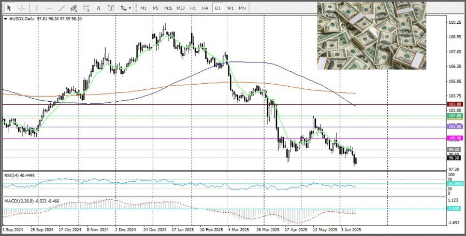This screenshot has height=236, width=466.
Task: Click the M15 timeframe button
Action: point(168,8)
